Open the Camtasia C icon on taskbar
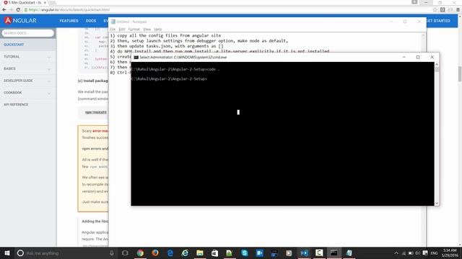This screenshot has width=462, height=259. pyautogui.click(x=319, y=253)
